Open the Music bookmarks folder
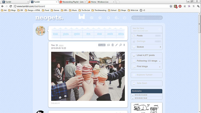This screenshot has height=113, width=201. pos(73,10)
